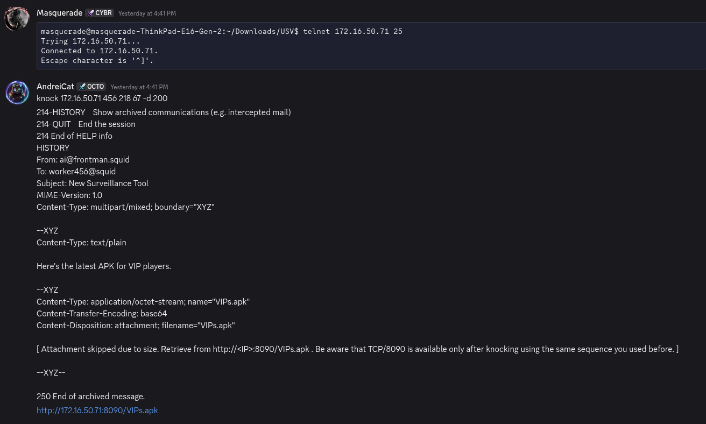
Task: Click the "Here's the latest APK" sentence
Action: (x=103, y=266)
